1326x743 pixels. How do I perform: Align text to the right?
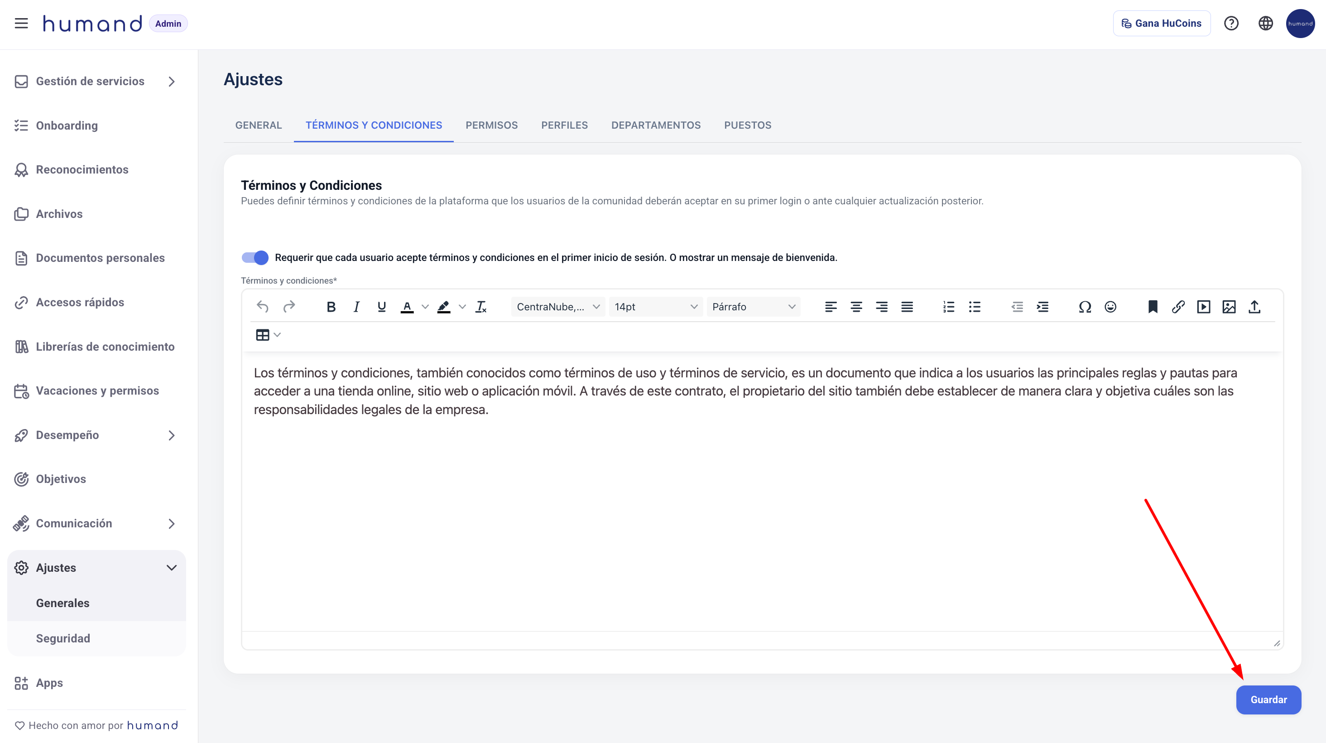click(x=882, y=307)
